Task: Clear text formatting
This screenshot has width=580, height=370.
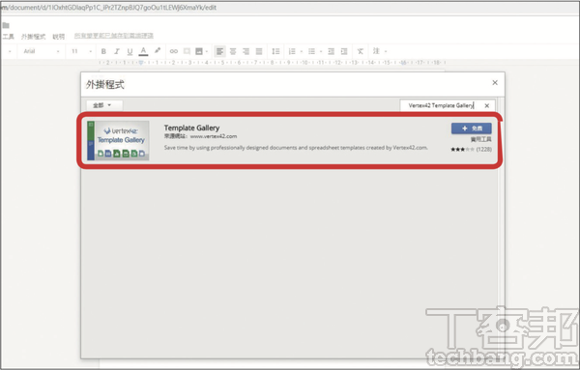Action: pyautogui.click(x=361, y=51)
